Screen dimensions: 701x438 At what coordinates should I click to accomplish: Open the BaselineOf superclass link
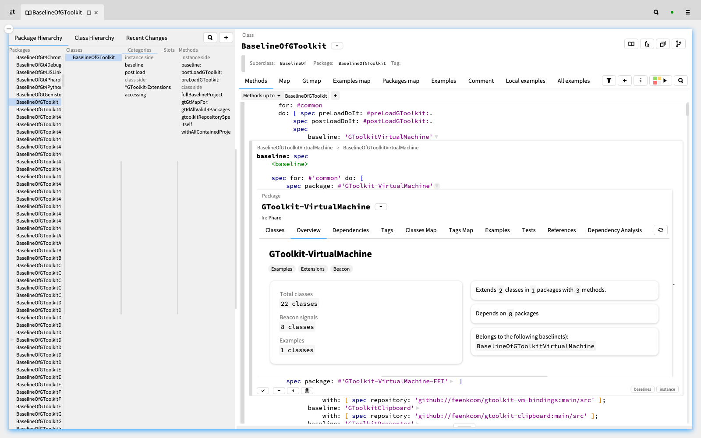click(293, 64)
